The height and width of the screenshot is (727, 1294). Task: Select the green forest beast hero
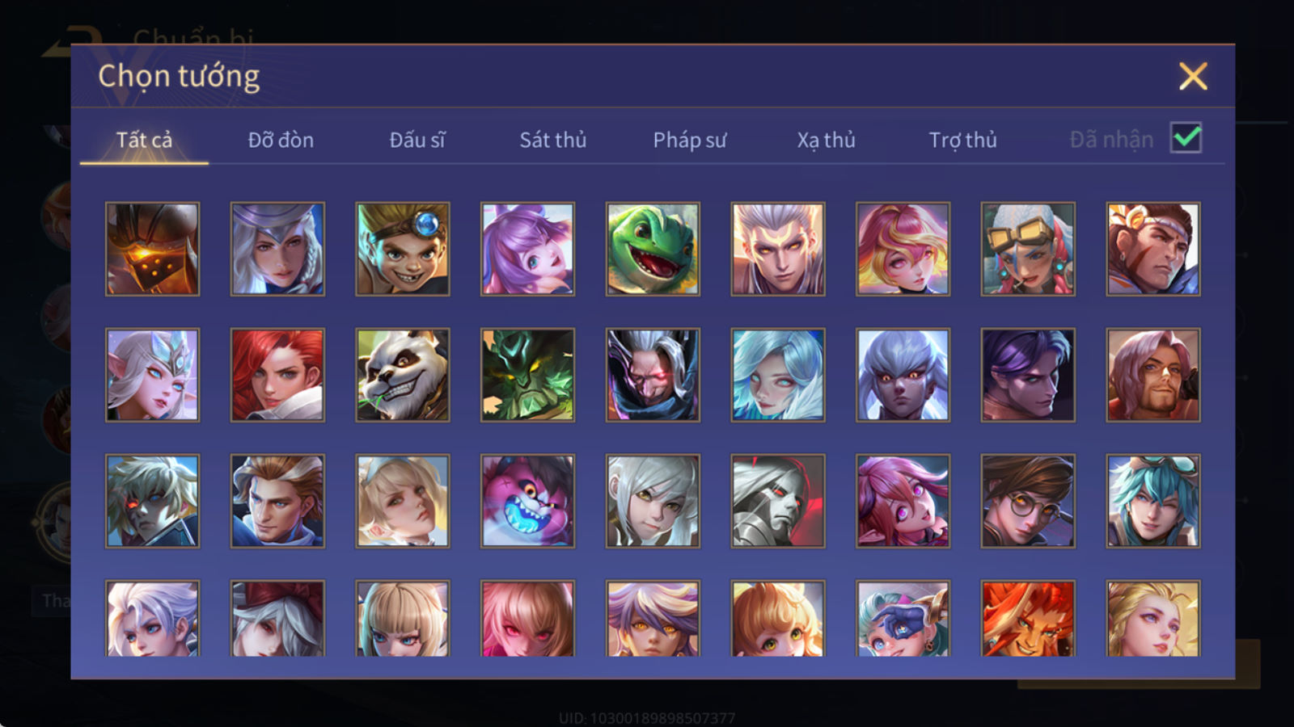pyautogui.click(x=527, y=375)
